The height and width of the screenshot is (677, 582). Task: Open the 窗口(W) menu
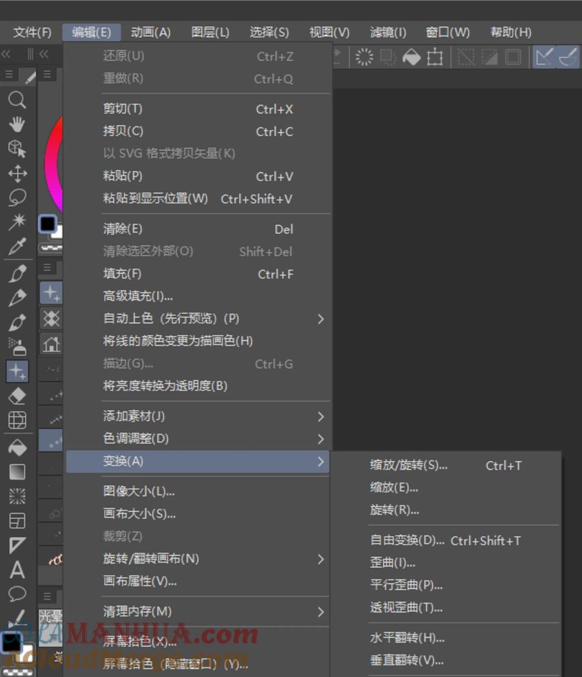[447, 32]
